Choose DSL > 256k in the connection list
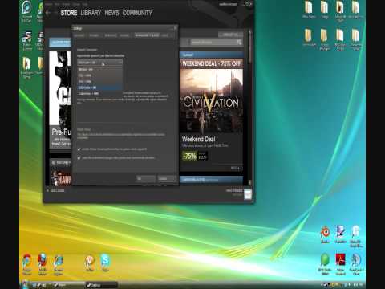Screen dimensions: 385x289 tap(100, 75)
